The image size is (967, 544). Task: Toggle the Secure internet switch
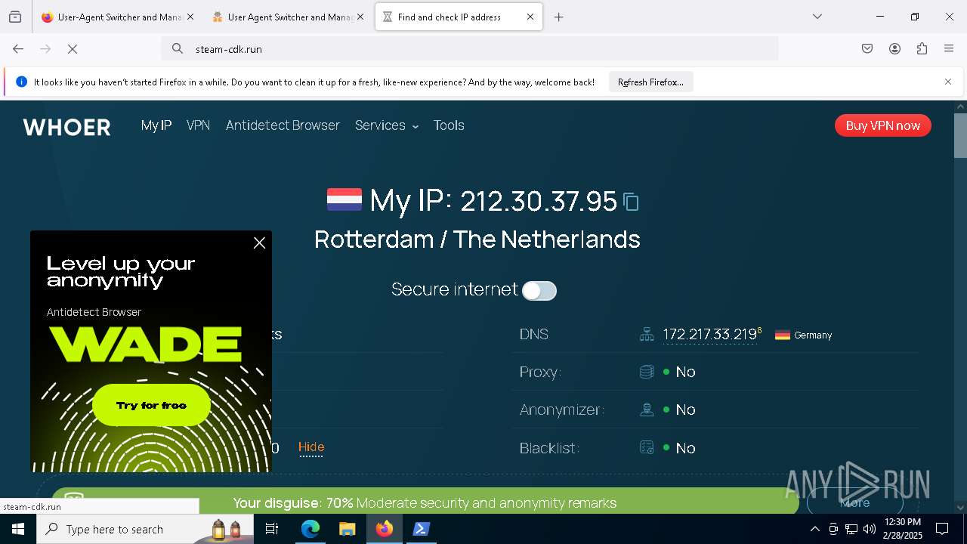point(539,291)
